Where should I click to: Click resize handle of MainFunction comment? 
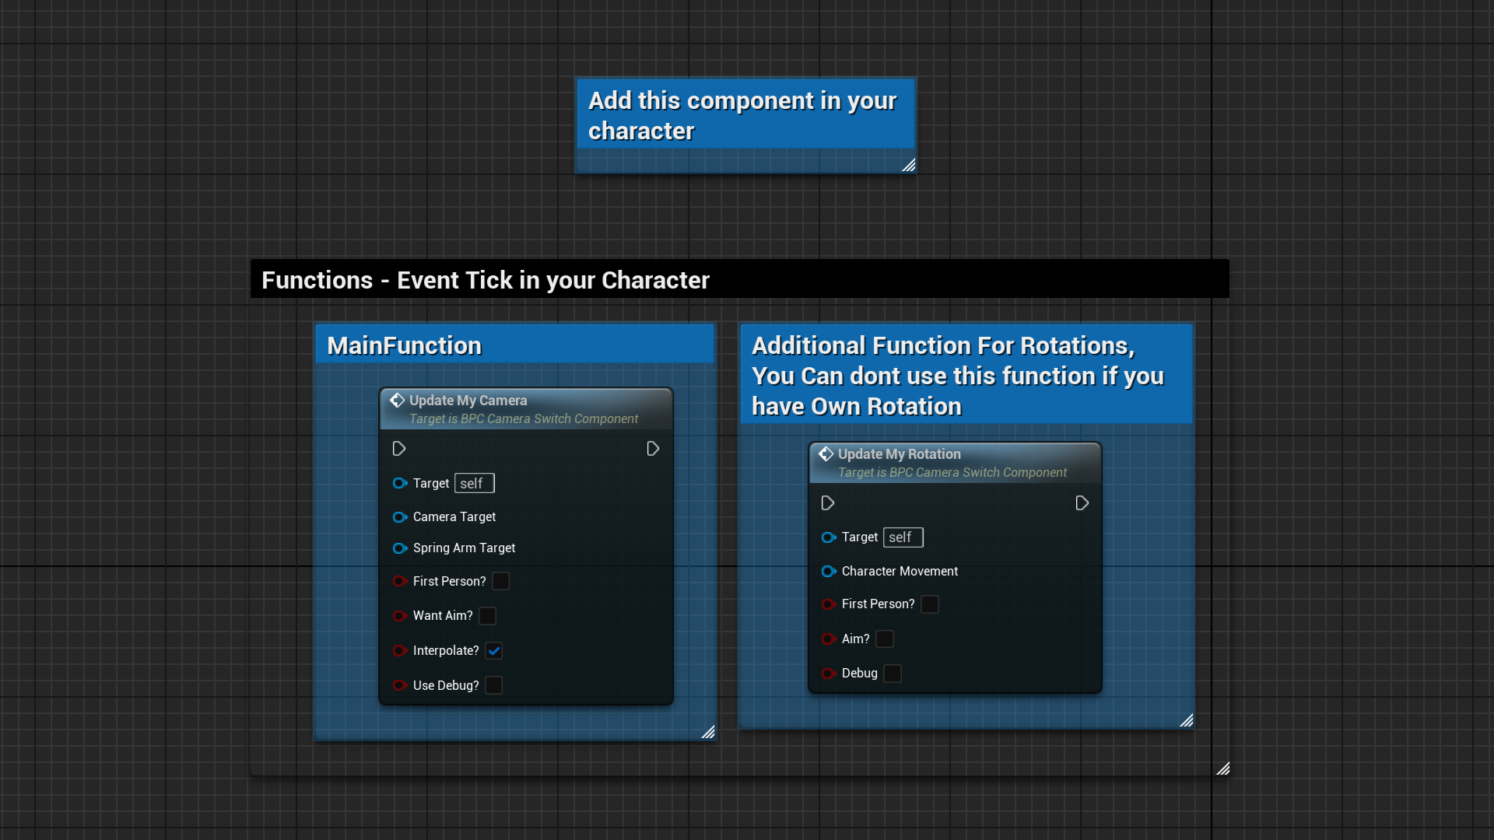click(x=707, y=732)
